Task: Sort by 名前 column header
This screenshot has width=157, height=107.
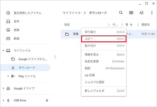Action: pyautogui.click(x=67, y=25)
